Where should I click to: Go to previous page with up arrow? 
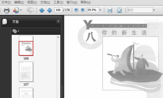coord(42,10)
